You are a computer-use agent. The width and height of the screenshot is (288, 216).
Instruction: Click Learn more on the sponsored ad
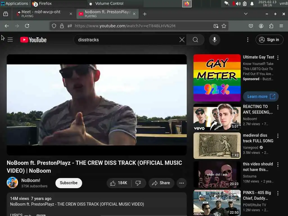pos(261,97)
